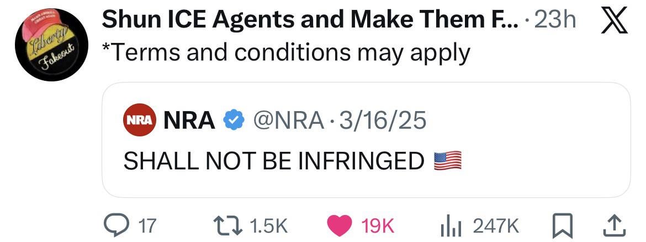646x242 pixels.
Task: Click the @NRA handle in quoted post
Action: pos(287,120)
